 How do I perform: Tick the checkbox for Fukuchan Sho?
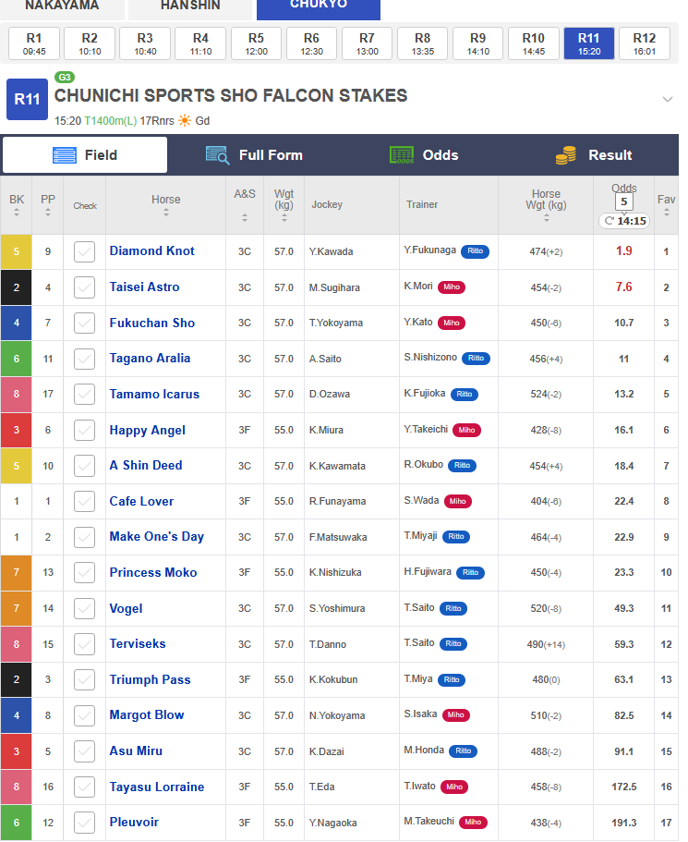coord(84,323)
